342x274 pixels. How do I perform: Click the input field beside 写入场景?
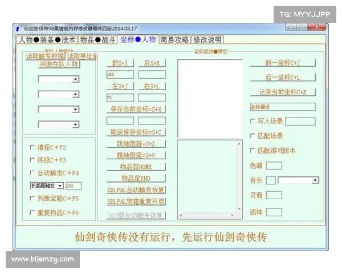[300, 121]
